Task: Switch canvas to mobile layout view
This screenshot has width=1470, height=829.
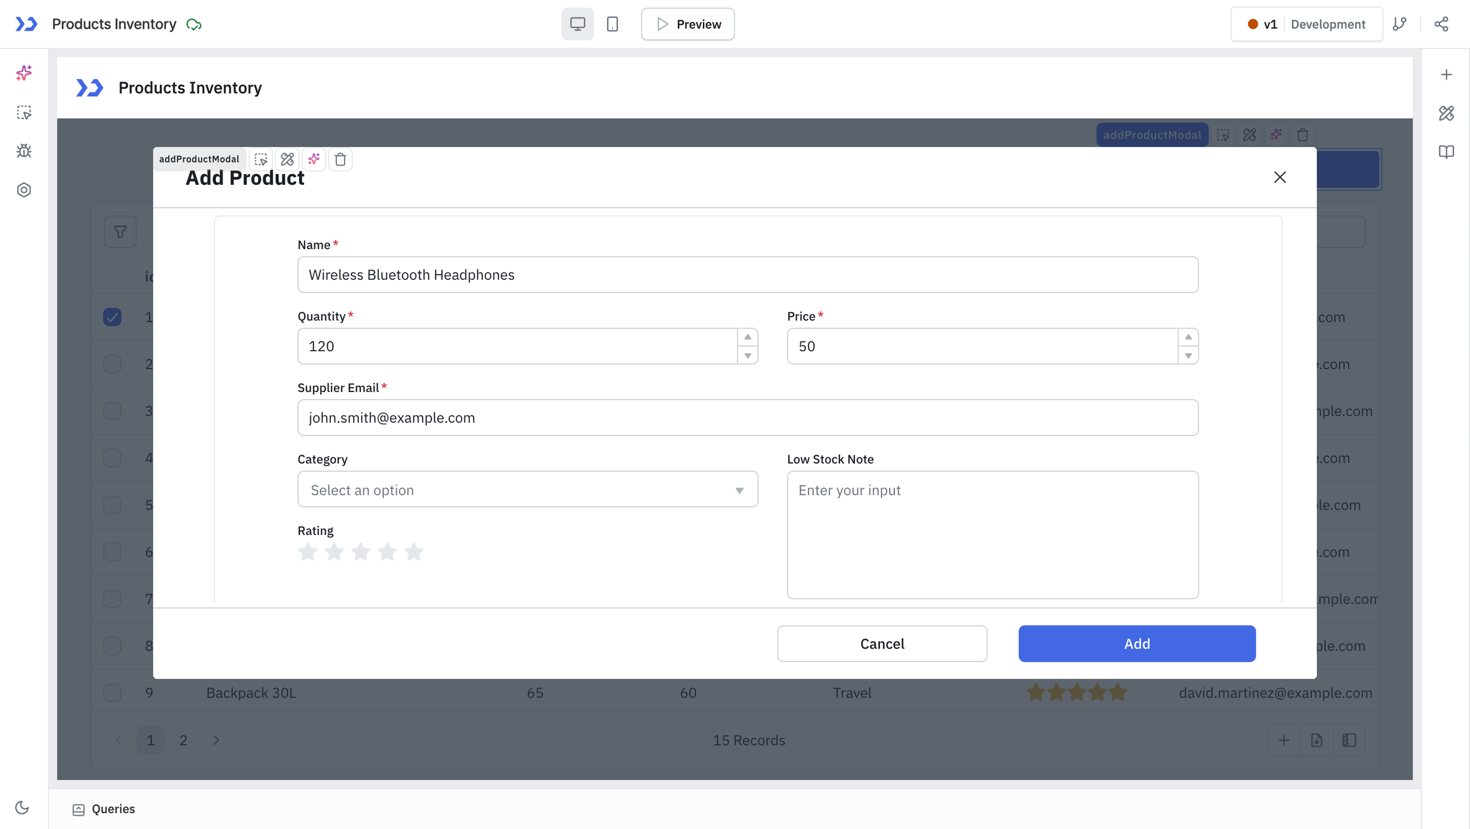Action: (x=612, y=24)
